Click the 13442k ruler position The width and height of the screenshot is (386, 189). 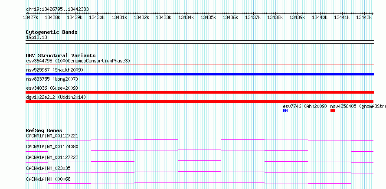(364, 17)
